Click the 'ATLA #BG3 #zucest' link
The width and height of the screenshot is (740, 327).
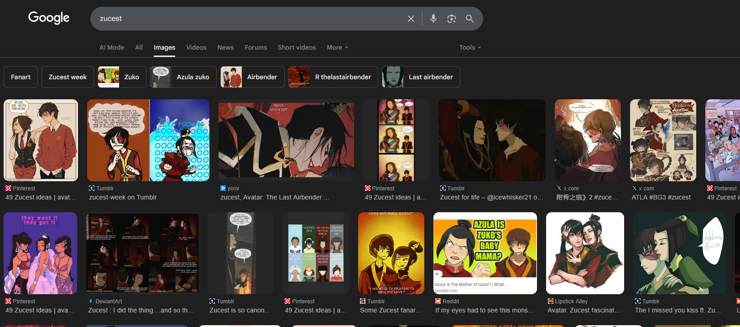(x=661, y=197)
